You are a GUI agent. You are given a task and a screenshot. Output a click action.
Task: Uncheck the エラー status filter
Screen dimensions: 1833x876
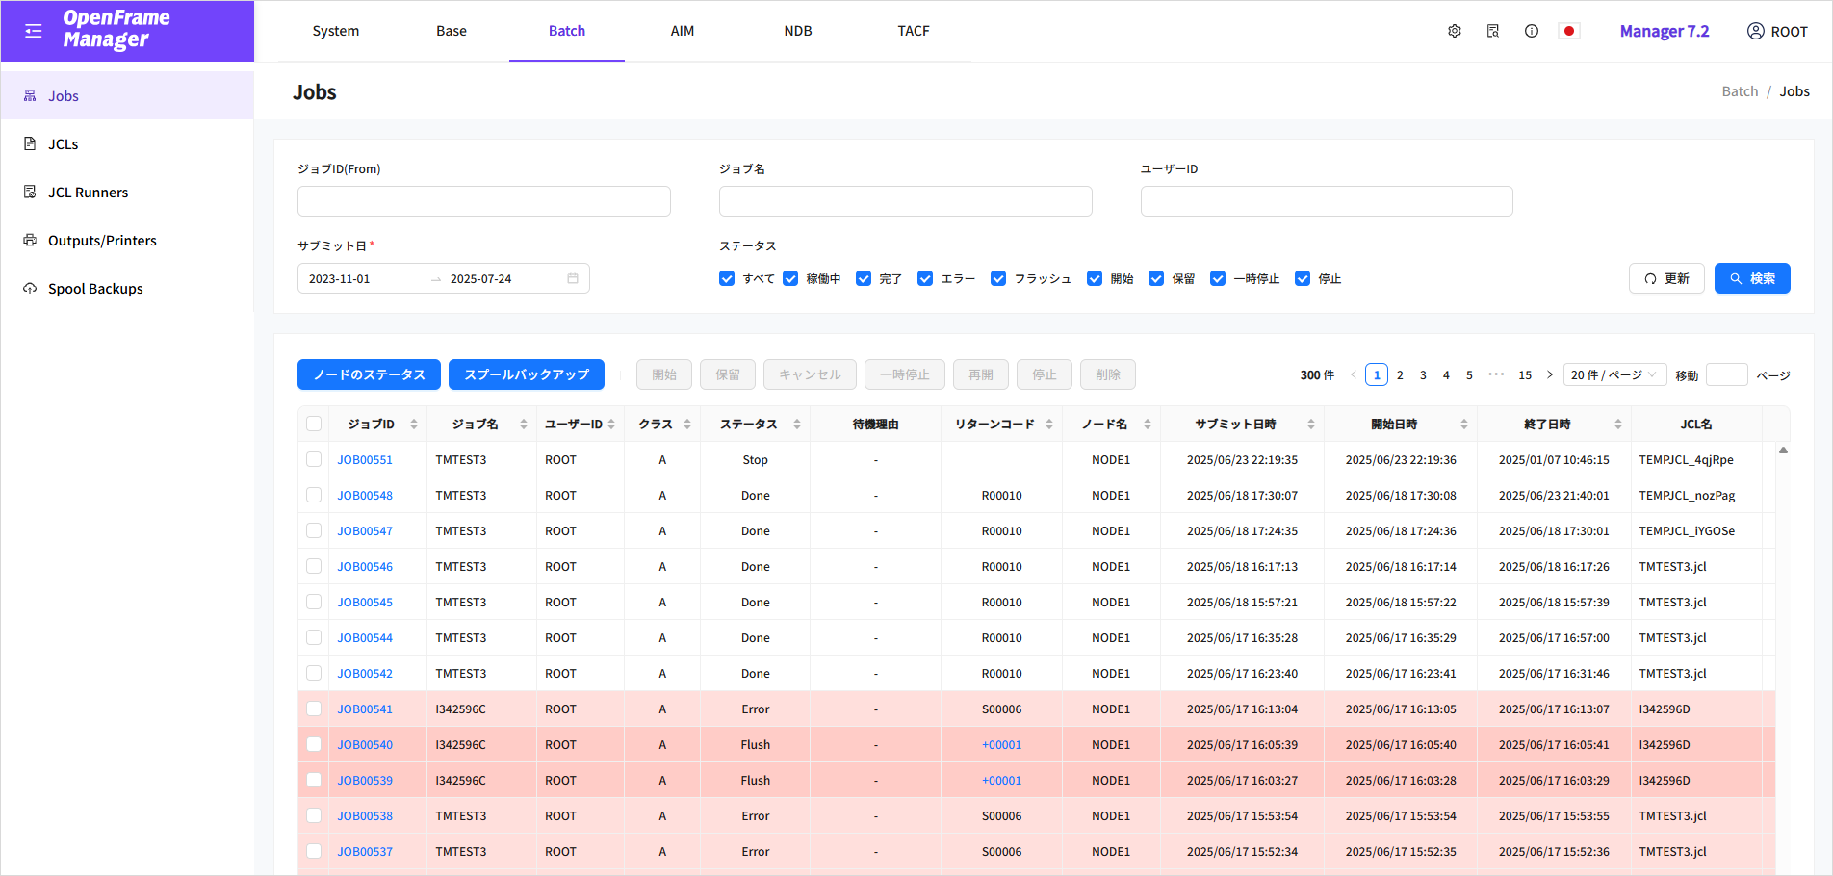click(925, 277)
